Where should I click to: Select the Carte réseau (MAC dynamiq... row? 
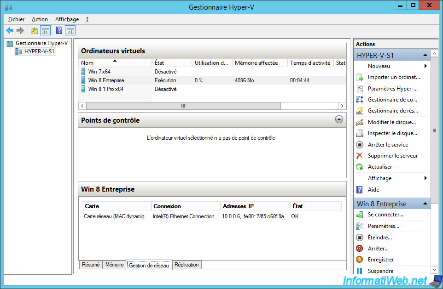coord(212,216)
